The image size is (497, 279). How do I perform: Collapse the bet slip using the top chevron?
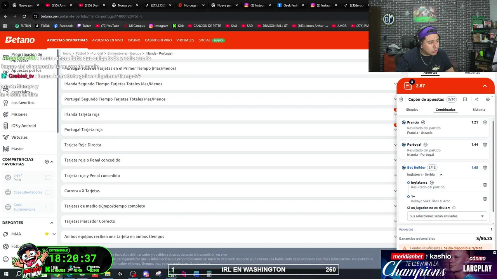pos(485,86)
